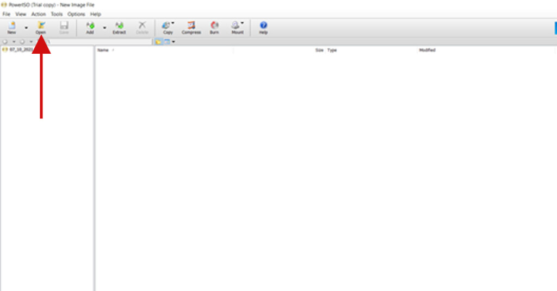557x291 pixels.
Task: Select the 07_10_2021 root tree item
Action: pos(20,49)
